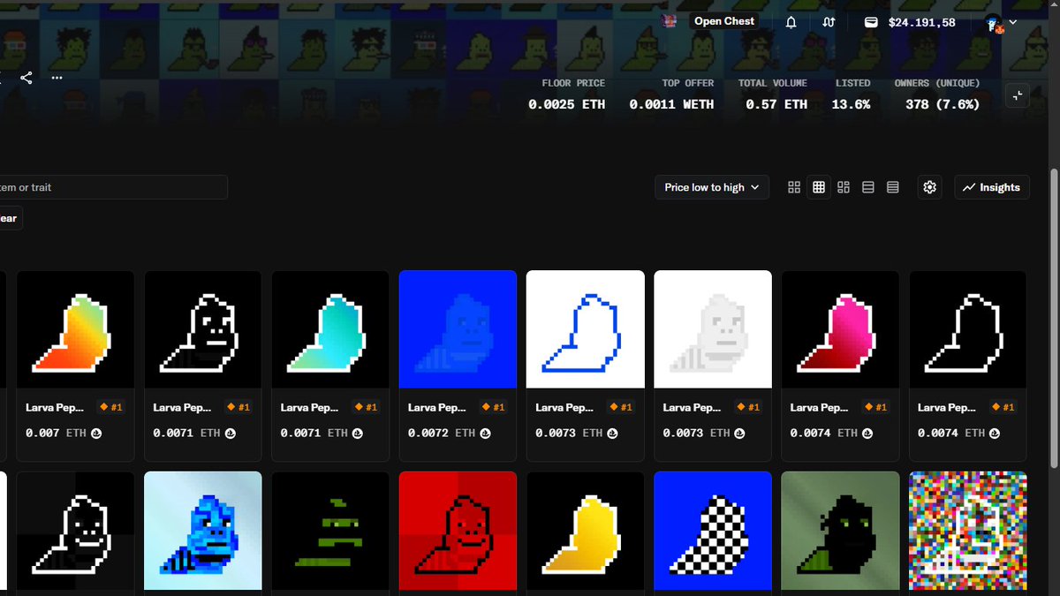Switch to mosaic grid view
1060x596 pixels.
pos(844,187)
